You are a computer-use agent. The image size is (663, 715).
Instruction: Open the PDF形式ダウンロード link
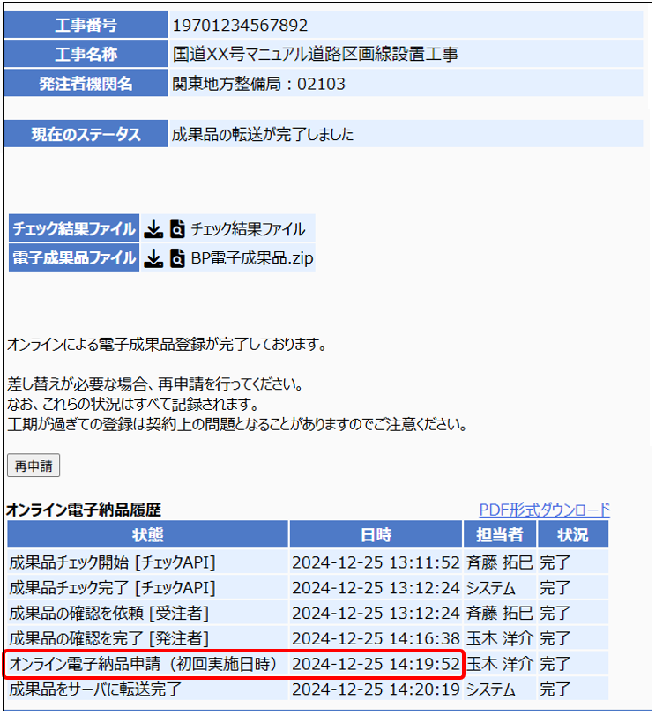[544, 510]
